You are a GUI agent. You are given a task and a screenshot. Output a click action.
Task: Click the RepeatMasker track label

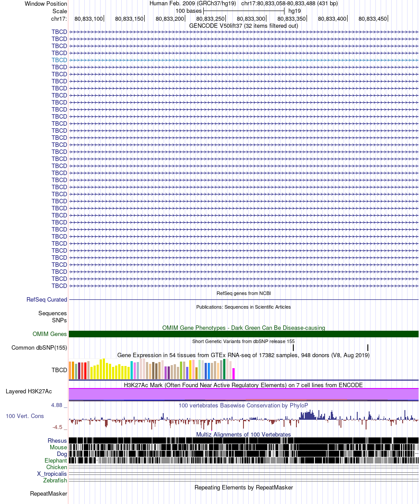click(49, 494)
